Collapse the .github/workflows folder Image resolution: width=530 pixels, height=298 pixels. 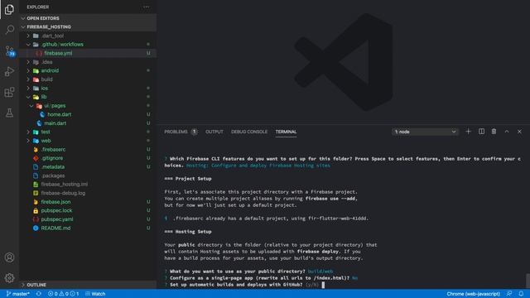pyautogui.click(x=88, y=44)
